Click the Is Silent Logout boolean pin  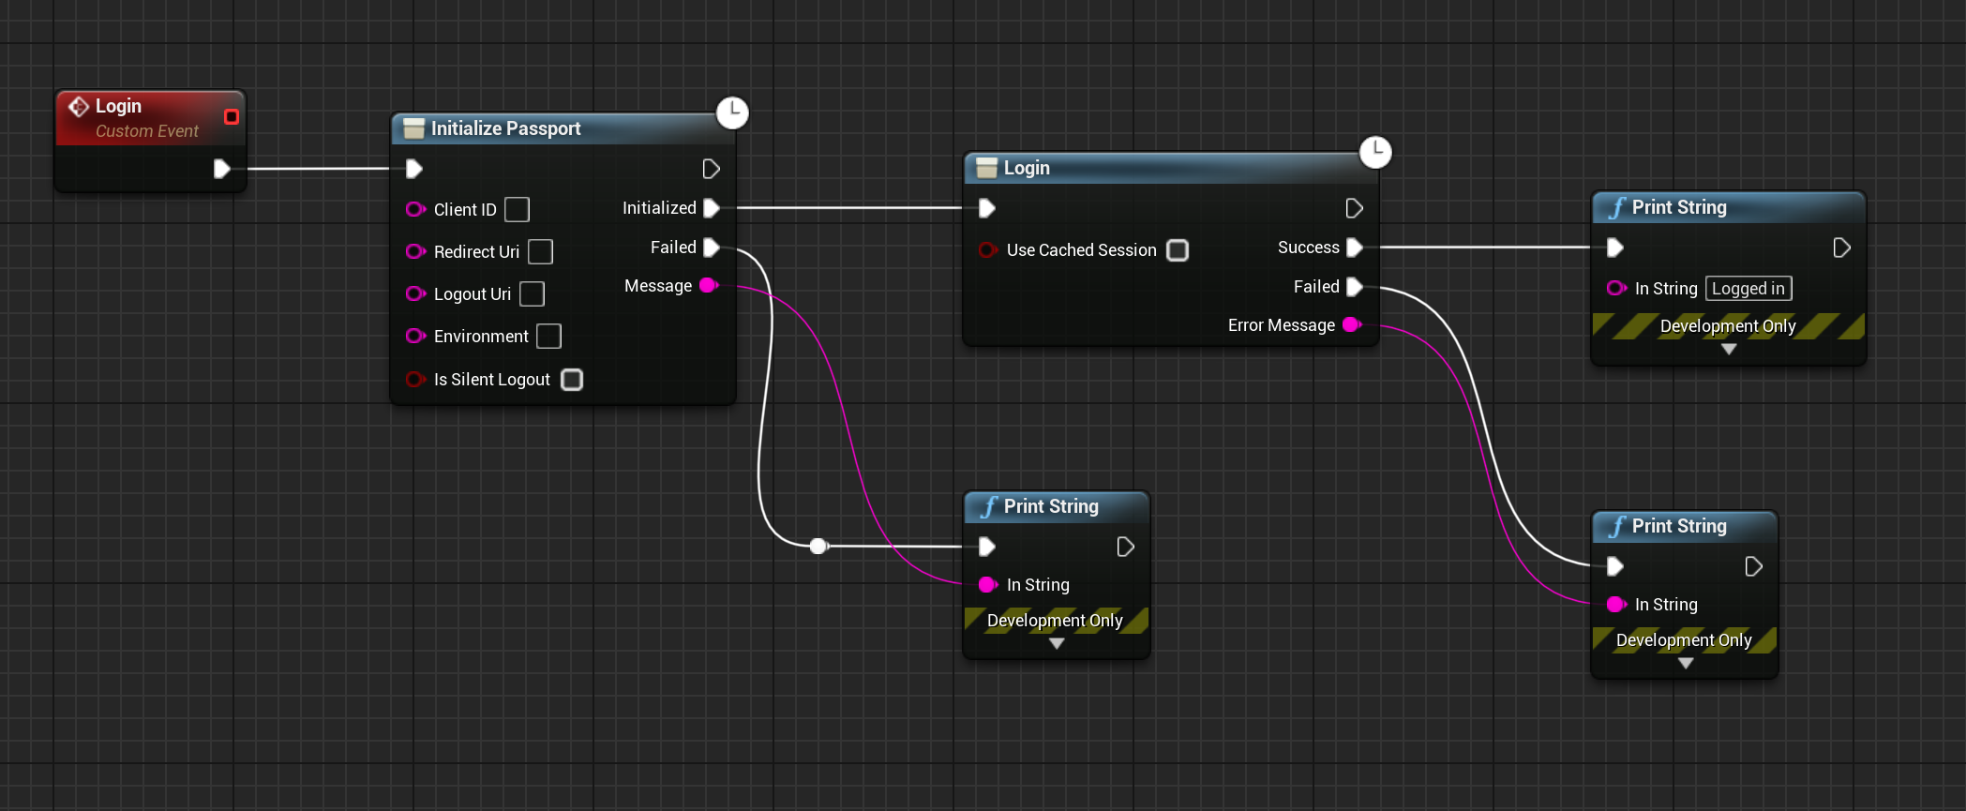click(x=415, y=379)
